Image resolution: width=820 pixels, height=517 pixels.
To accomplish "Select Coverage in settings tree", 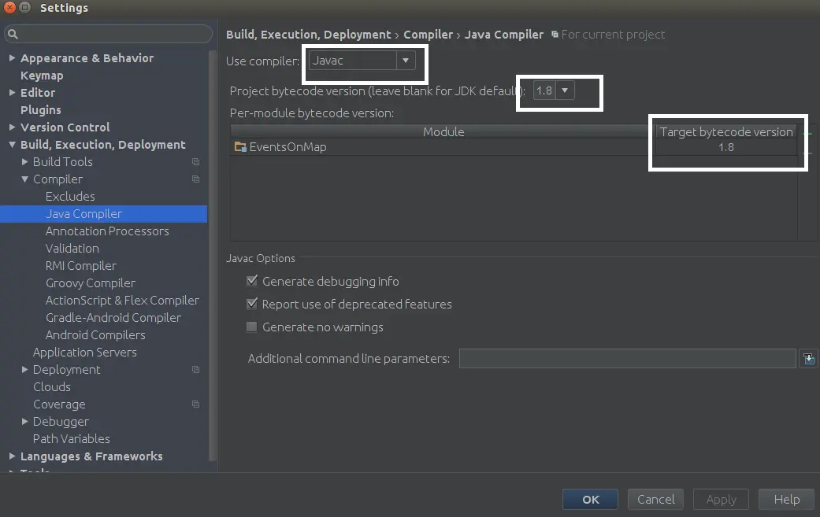I will tap(59, 404).
